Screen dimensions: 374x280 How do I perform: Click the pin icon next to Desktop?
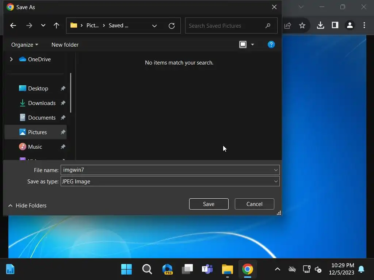[63, 88]
